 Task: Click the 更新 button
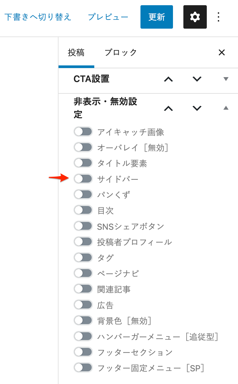(x=156, y=17)
